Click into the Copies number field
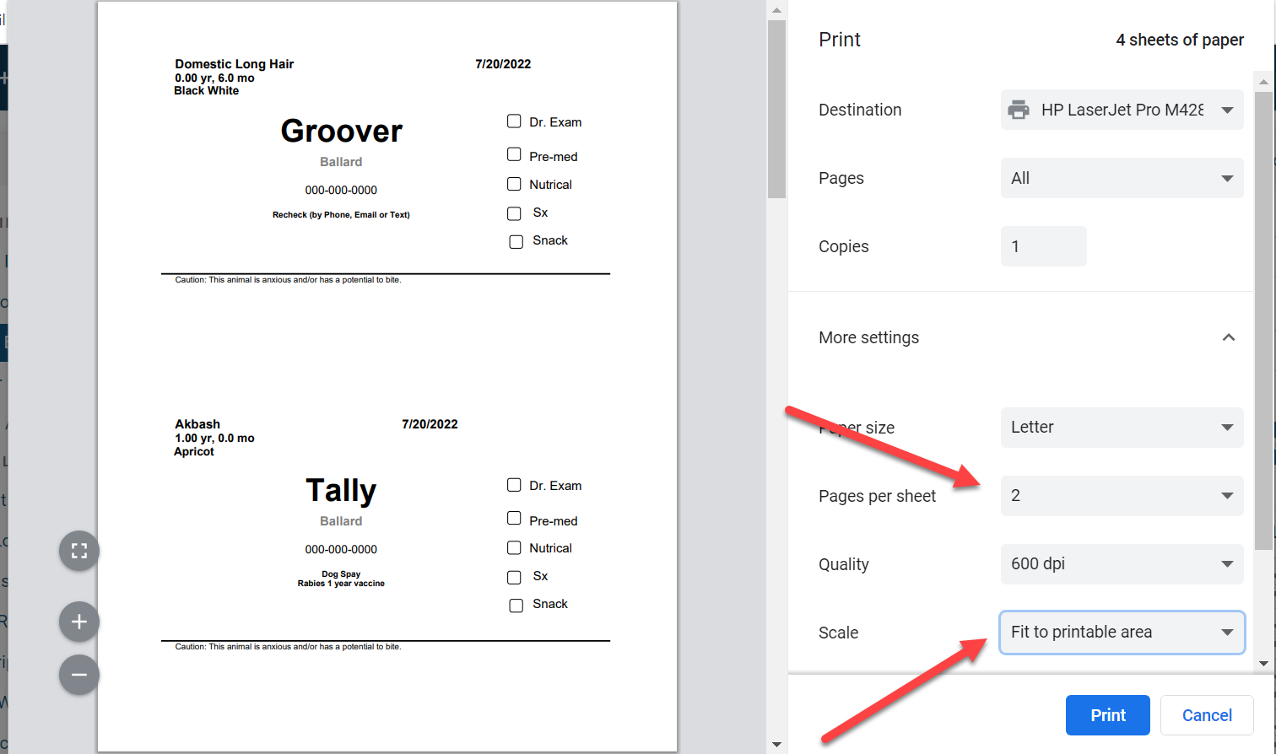The width and height of the screenshot is (1276, 754). click(x=1043, y=246)
